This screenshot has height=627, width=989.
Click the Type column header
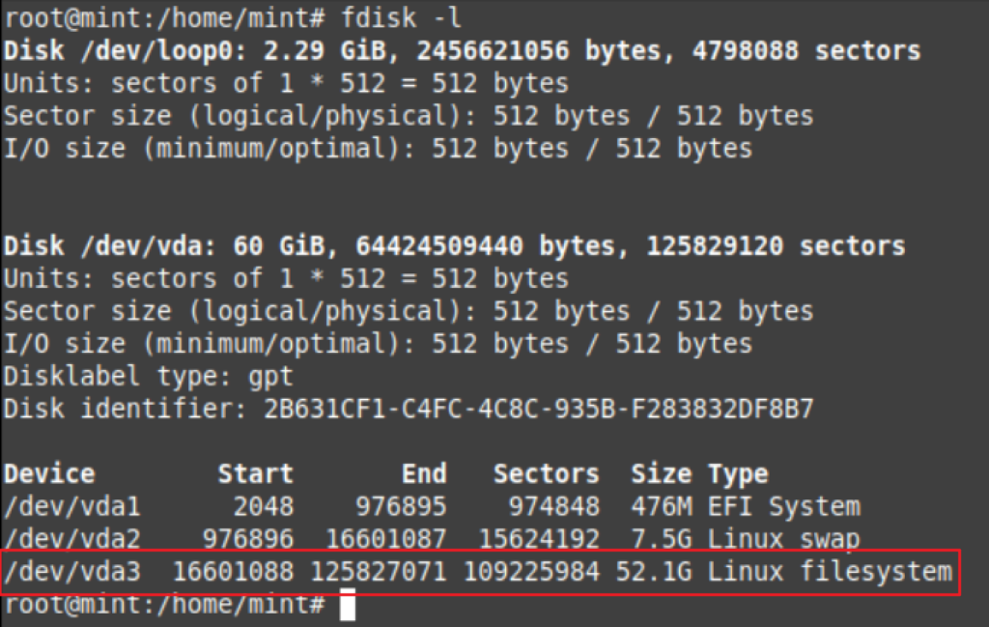tap(738, 475)
